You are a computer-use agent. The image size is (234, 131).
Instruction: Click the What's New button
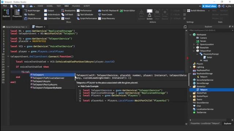tap(209, 6)
